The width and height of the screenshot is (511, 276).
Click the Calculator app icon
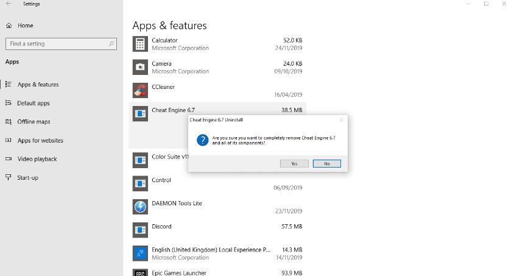point(140,44)
